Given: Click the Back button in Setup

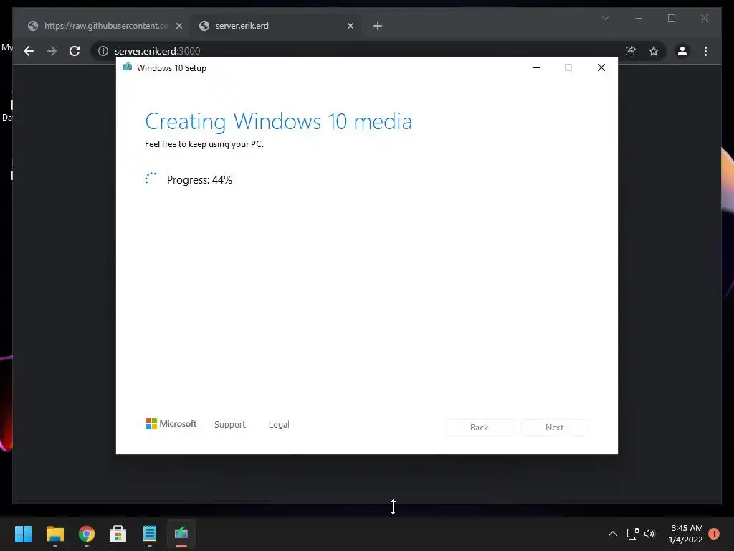Looking at the screenshot, I should 479,428.
